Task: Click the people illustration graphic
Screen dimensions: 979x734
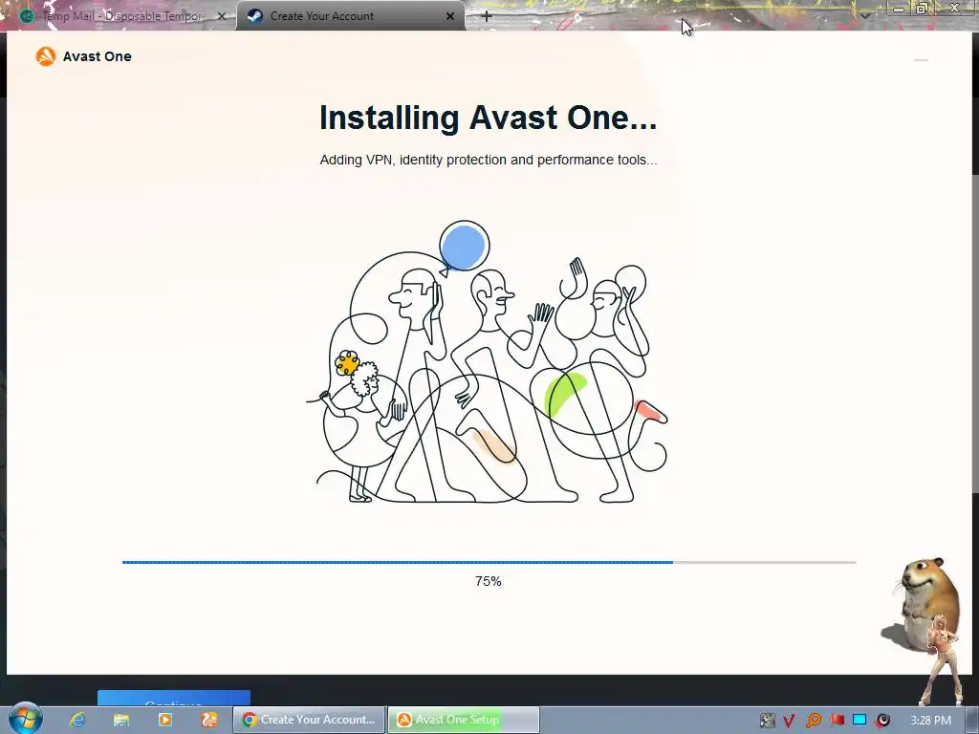Action: point(487,362)
